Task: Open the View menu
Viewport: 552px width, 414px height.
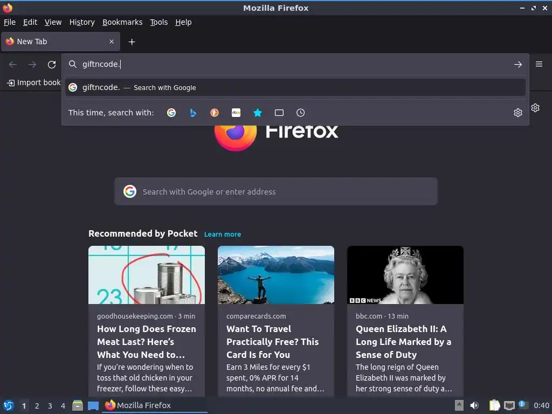Action: pos(53,22)
